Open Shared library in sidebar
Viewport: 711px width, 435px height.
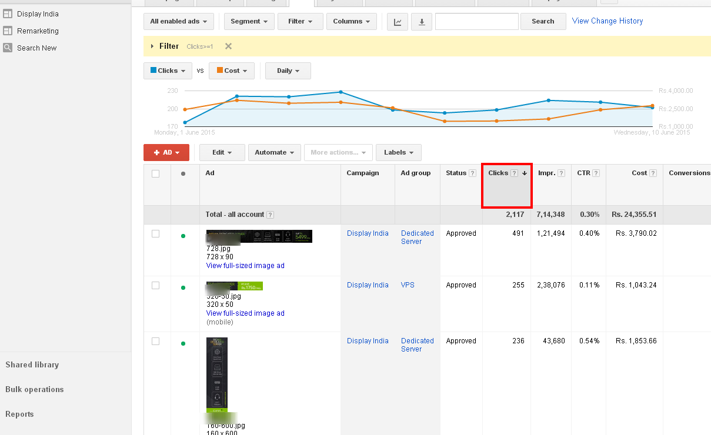(x=32, y=364)
